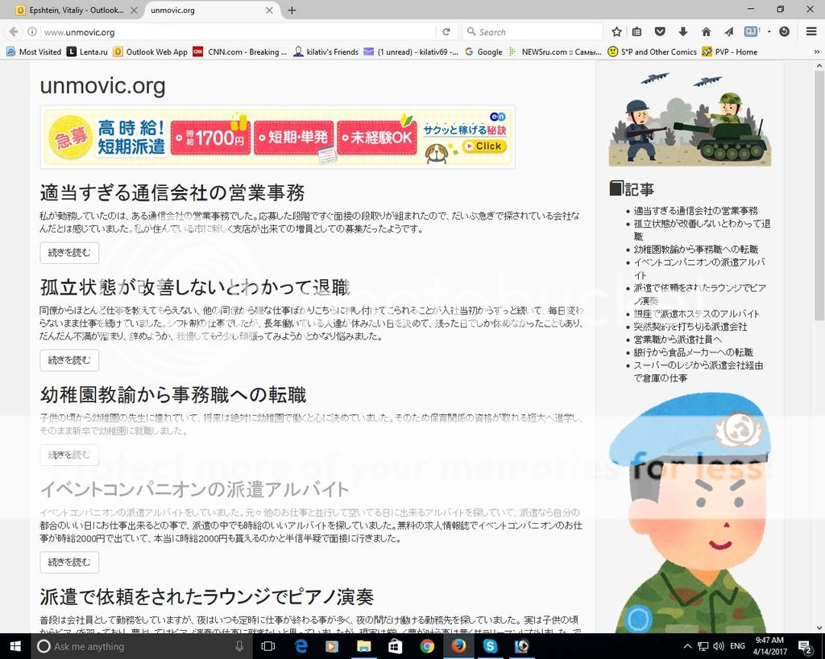Show more bookmarks with the overflow chevron
This screenshot has width=825, height=659.
(x=817, y=52)
